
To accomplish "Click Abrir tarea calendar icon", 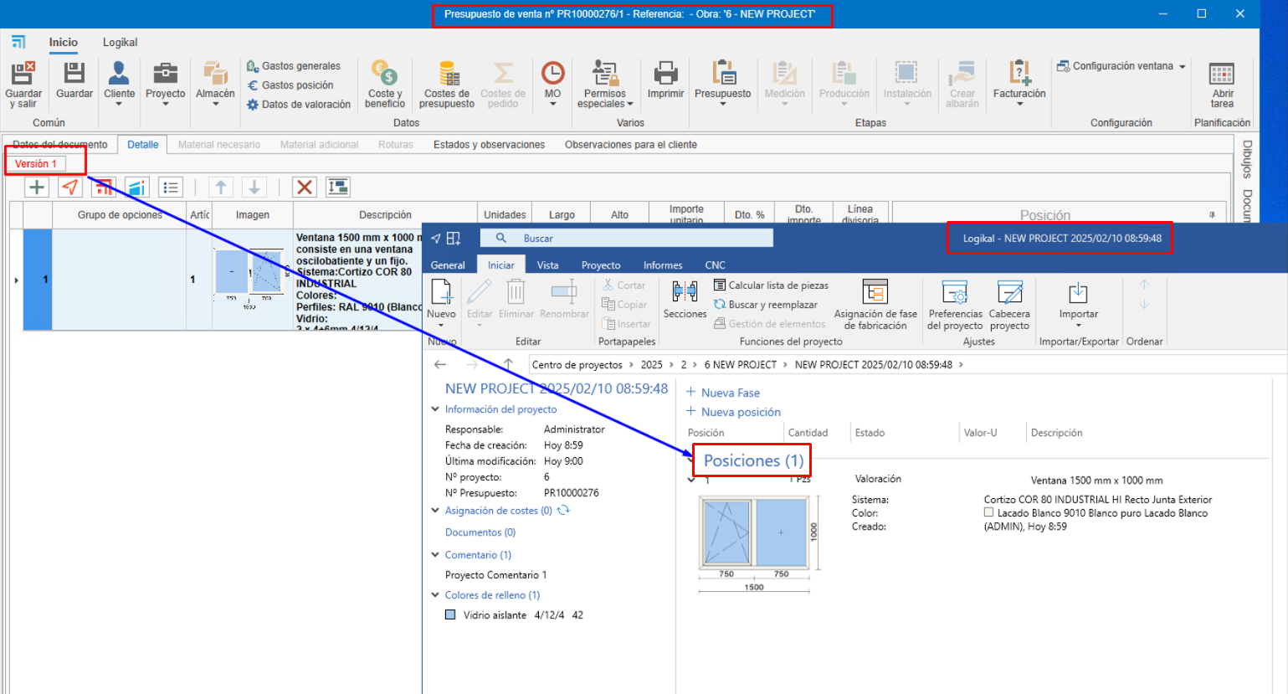I will [x=1222, y=74].
